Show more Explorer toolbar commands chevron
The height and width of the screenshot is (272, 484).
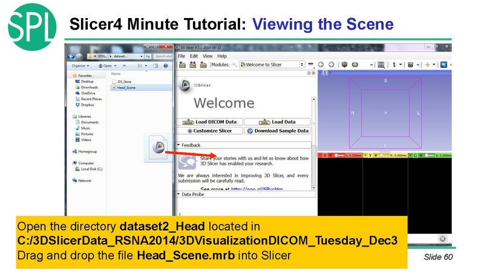(125, 66)
